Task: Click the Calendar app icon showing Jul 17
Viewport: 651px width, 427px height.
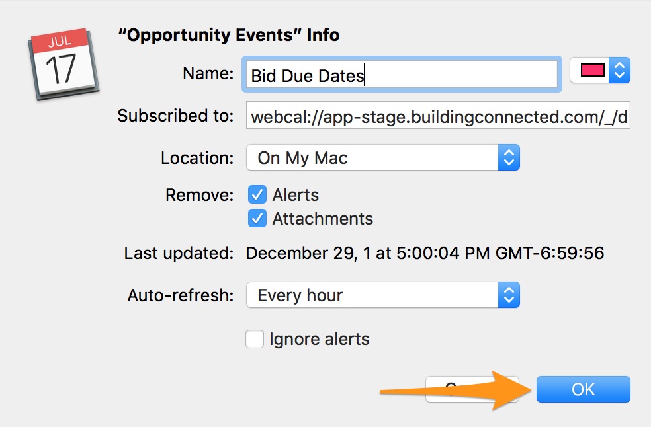Action: (63, 63)
